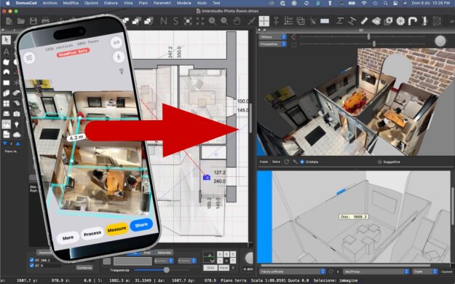
Task: Toggle the checkbox under the red arrow icon
Action: click(294, 44)
